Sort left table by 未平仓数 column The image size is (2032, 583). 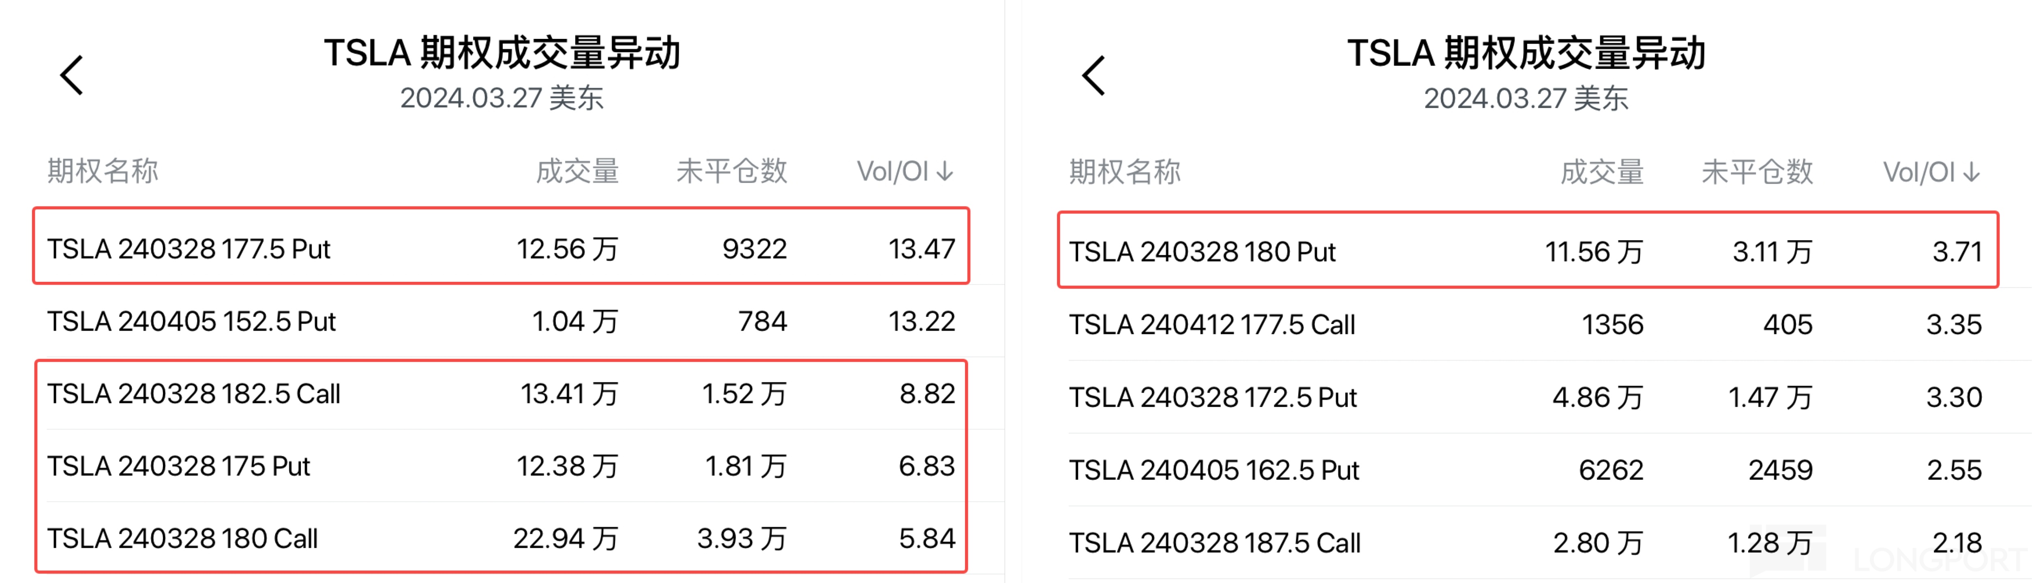[731, 171]
